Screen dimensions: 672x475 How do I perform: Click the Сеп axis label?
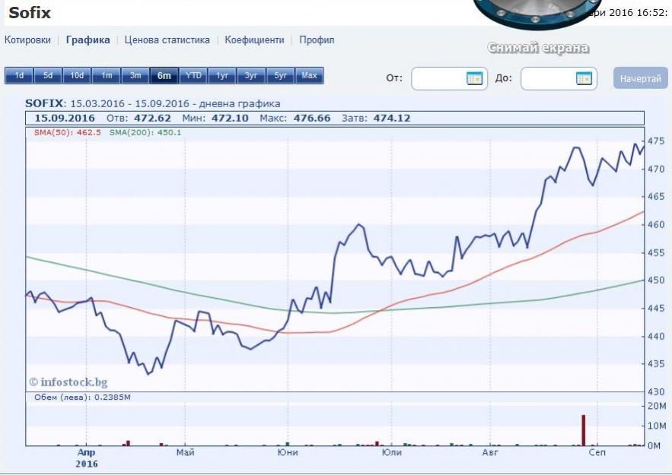tap(597, 452)
